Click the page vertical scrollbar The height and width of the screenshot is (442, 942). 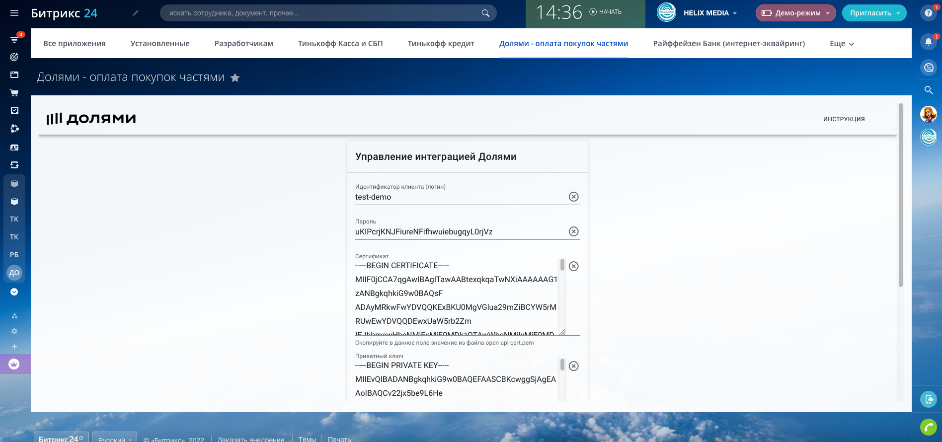900,195
